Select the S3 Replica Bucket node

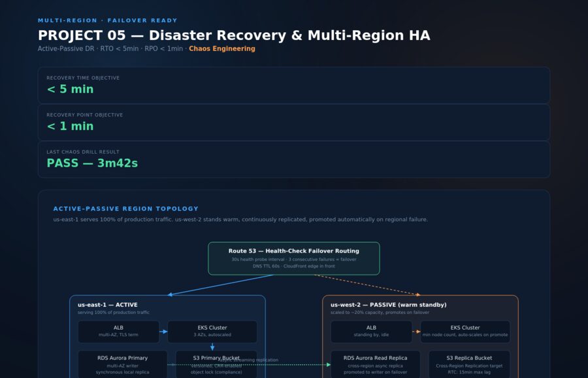pyautogui.click(x=469, y=364)
